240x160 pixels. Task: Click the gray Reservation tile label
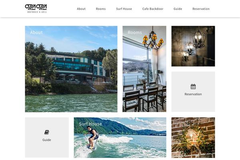tap(193, 94)
